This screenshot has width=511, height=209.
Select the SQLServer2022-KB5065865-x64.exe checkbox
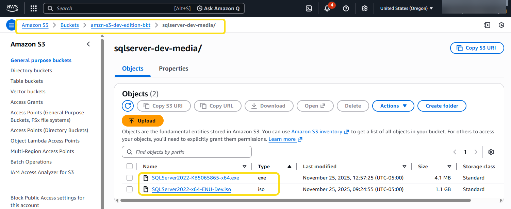tap(129, 178)
